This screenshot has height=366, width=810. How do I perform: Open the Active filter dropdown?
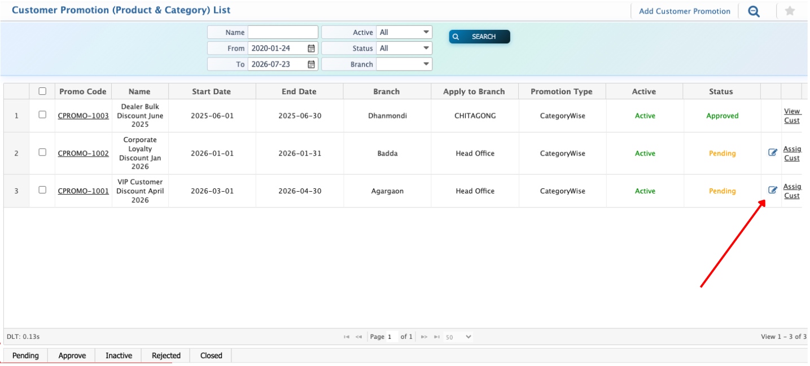click(404, 33)
